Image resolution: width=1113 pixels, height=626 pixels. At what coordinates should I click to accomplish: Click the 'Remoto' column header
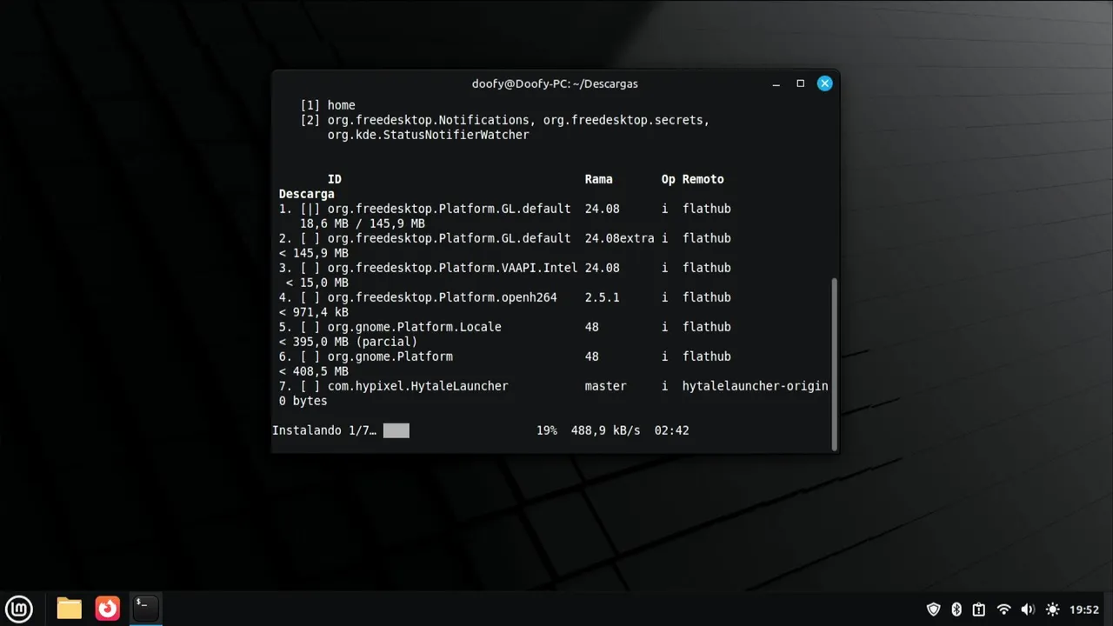point(703,179)
